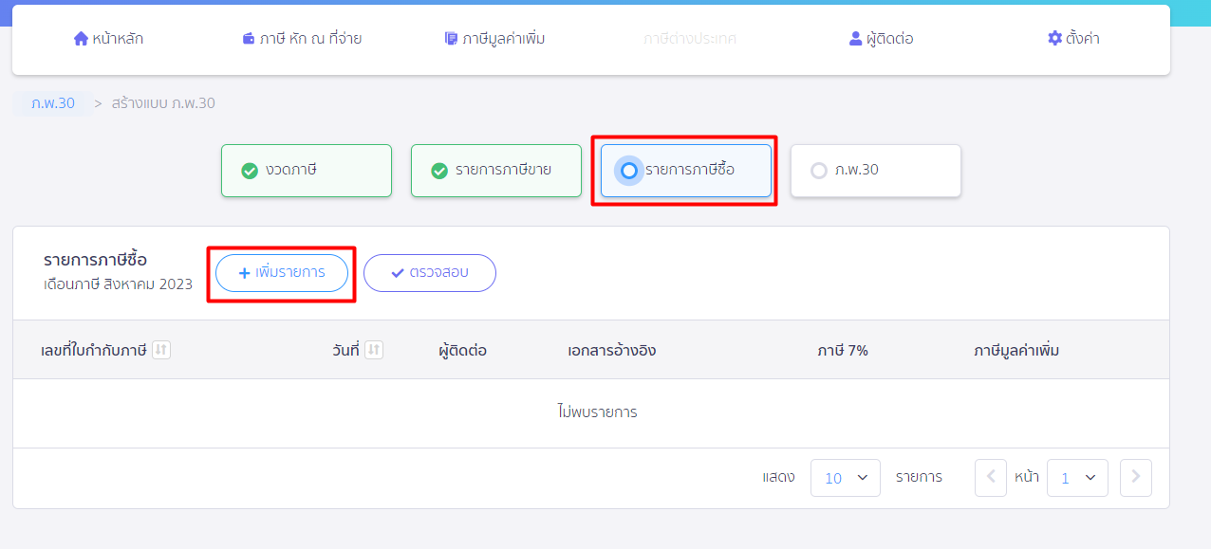The image size is (1211, 549).
Task: Click the green checkmark on the งวดภาษี step
Action: pyautogui.click(x=250, y=171)
